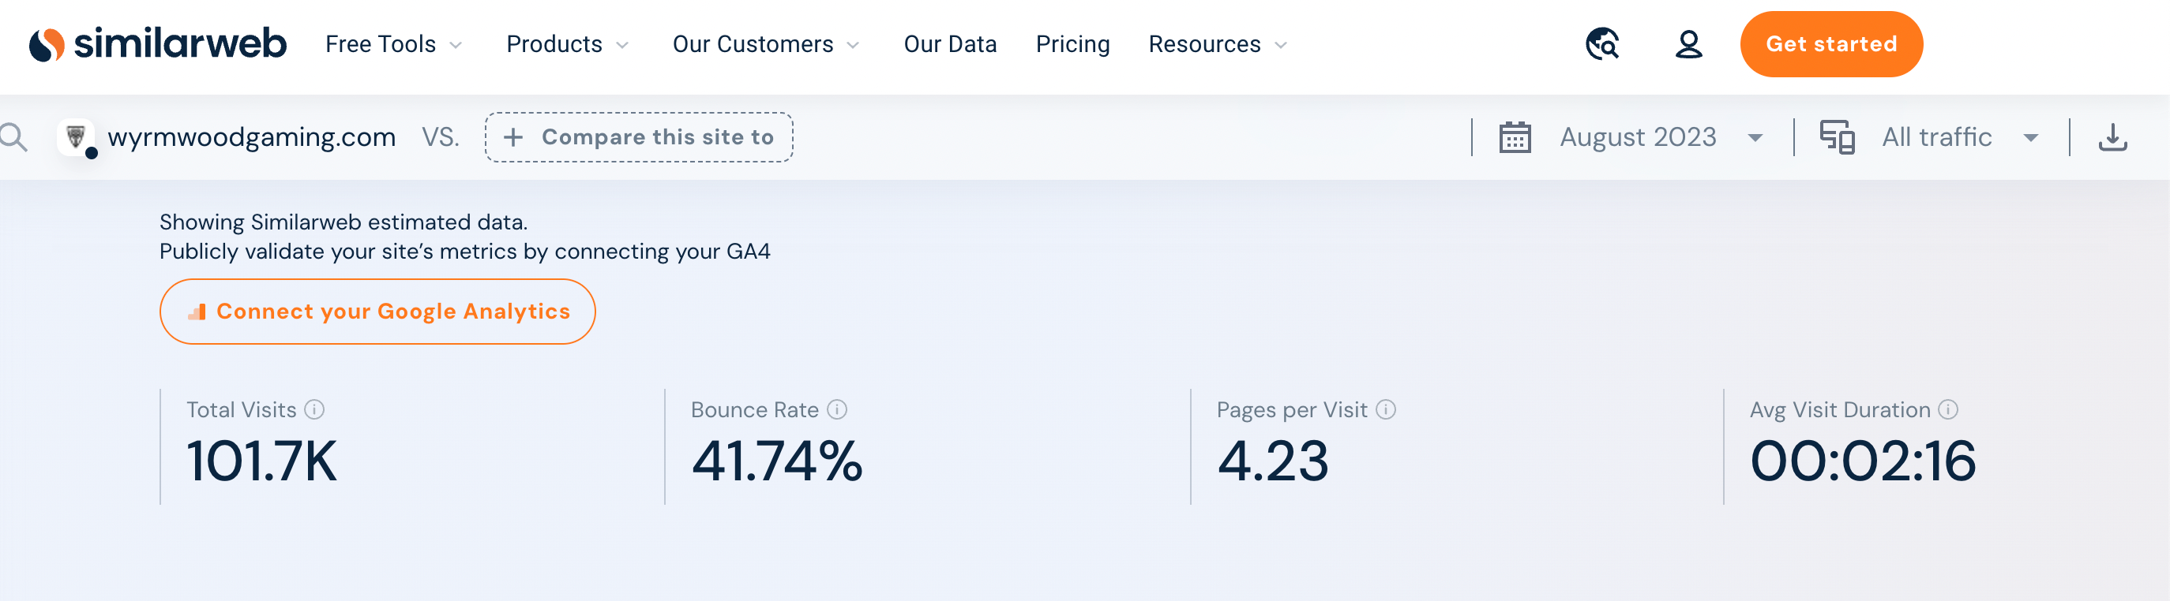Download the report with the download icon
This screenshot has height=601, width=2170.
2112,137
